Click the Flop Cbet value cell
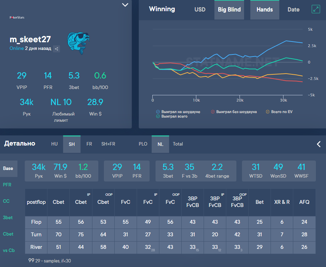 tap(58, 222)
